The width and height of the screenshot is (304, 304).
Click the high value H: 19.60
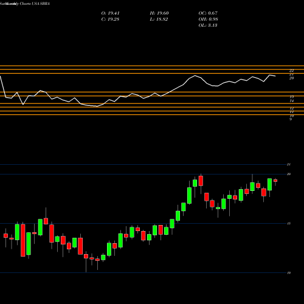click(159, 13)
